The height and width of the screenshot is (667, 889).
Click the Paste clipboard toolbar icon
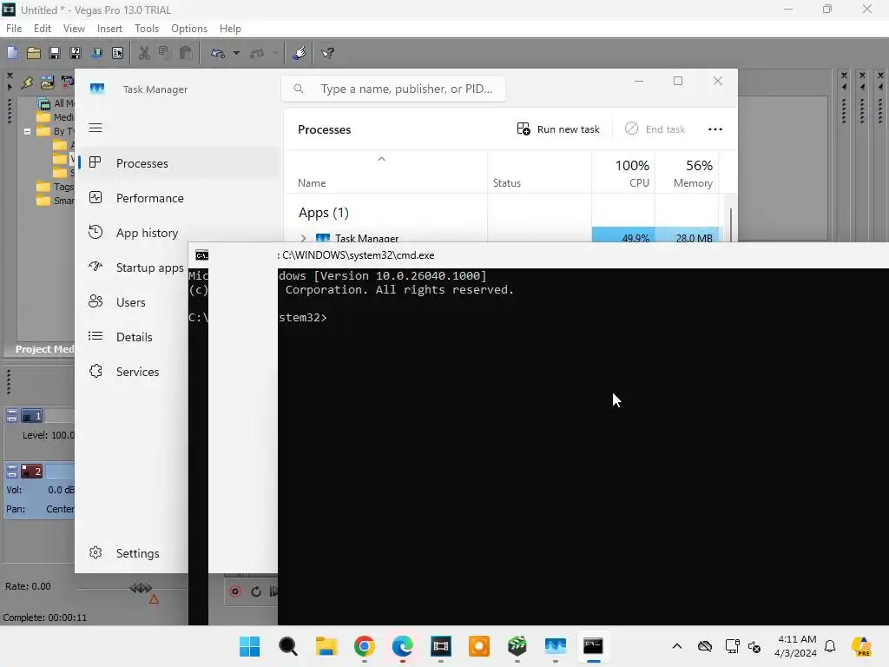coord(186,53)
